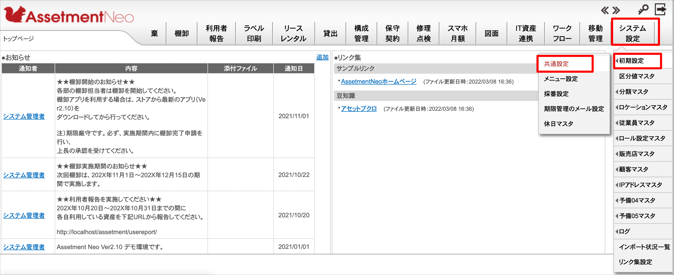Open the 保守契約 tab
The width and height of the screenshot is (674, 275).
[392, 33]
